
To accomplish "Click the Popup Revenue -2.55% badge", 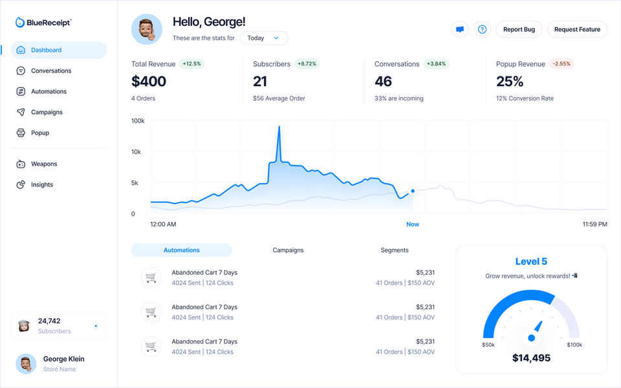I will coord(561,64).
